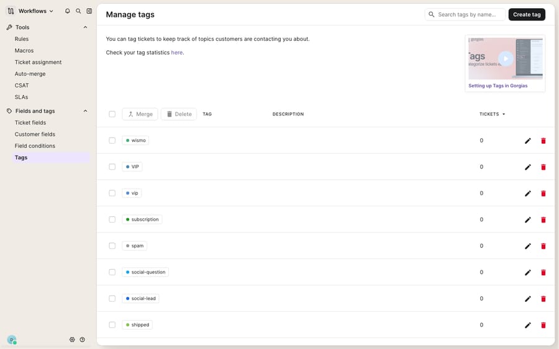Play the Tags tutorial video thumbnail
559x349 pixels.
click(x=506, y=59)
